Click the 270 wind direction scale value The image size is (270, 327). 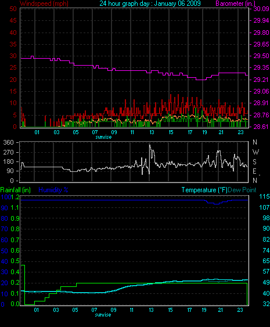(8, 152)
